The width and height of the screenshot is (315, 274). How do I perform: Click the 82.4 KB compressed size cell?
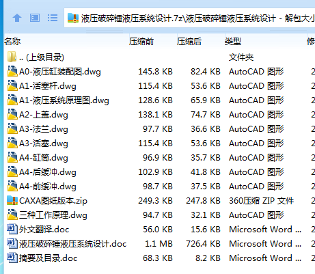tap(206, 72)
